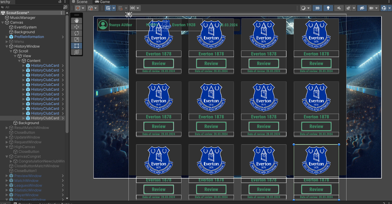Select CloseButtonMatchWindow in Hierarchy
Screen dimensions: 392x204
point(37,166)
